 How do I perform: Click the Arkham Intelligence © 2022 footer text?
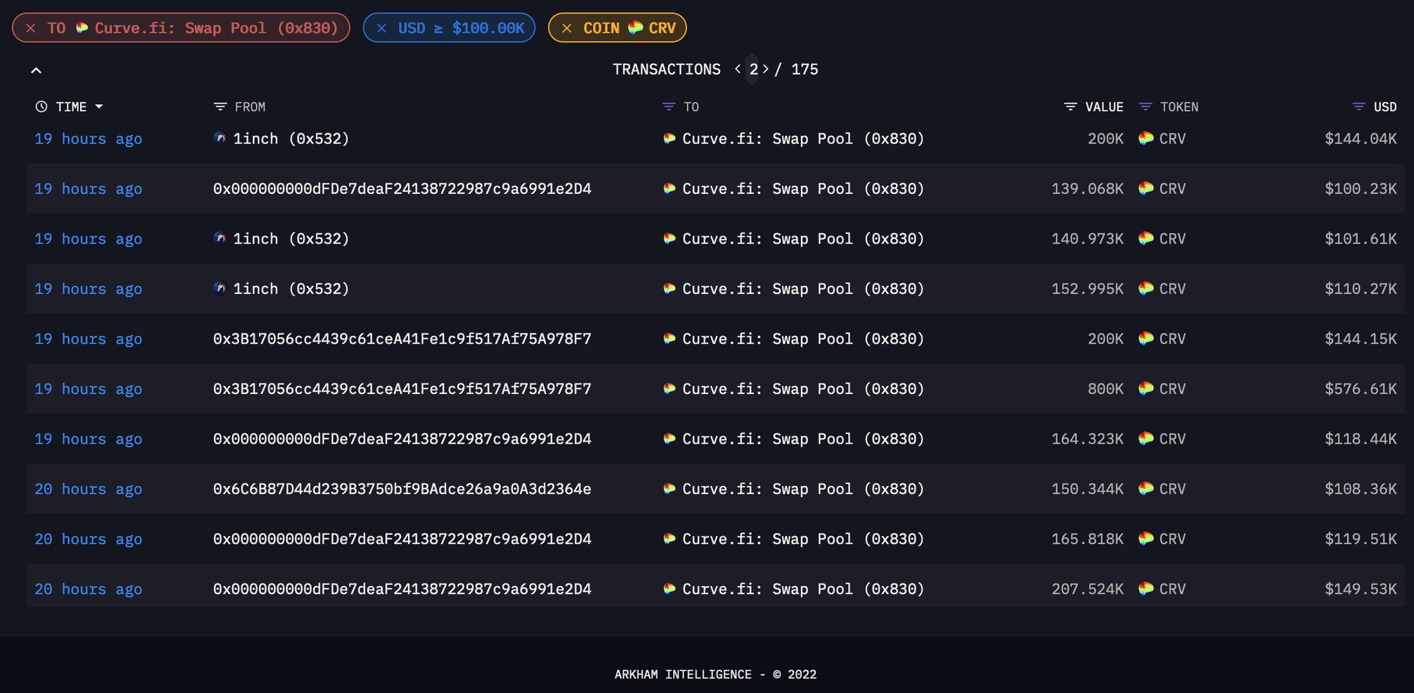point(715,674)
